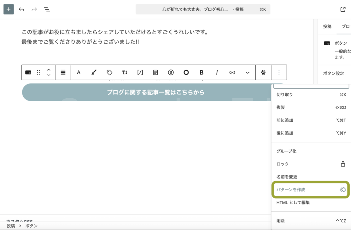351x230 pixels.
Task: Insert a link using toolbar icon
Action: pos(232,72)
